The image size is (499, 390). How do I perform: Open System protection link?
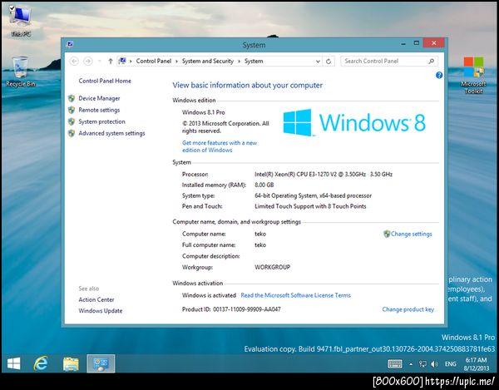pyautogui.click(x=101, y=121)
